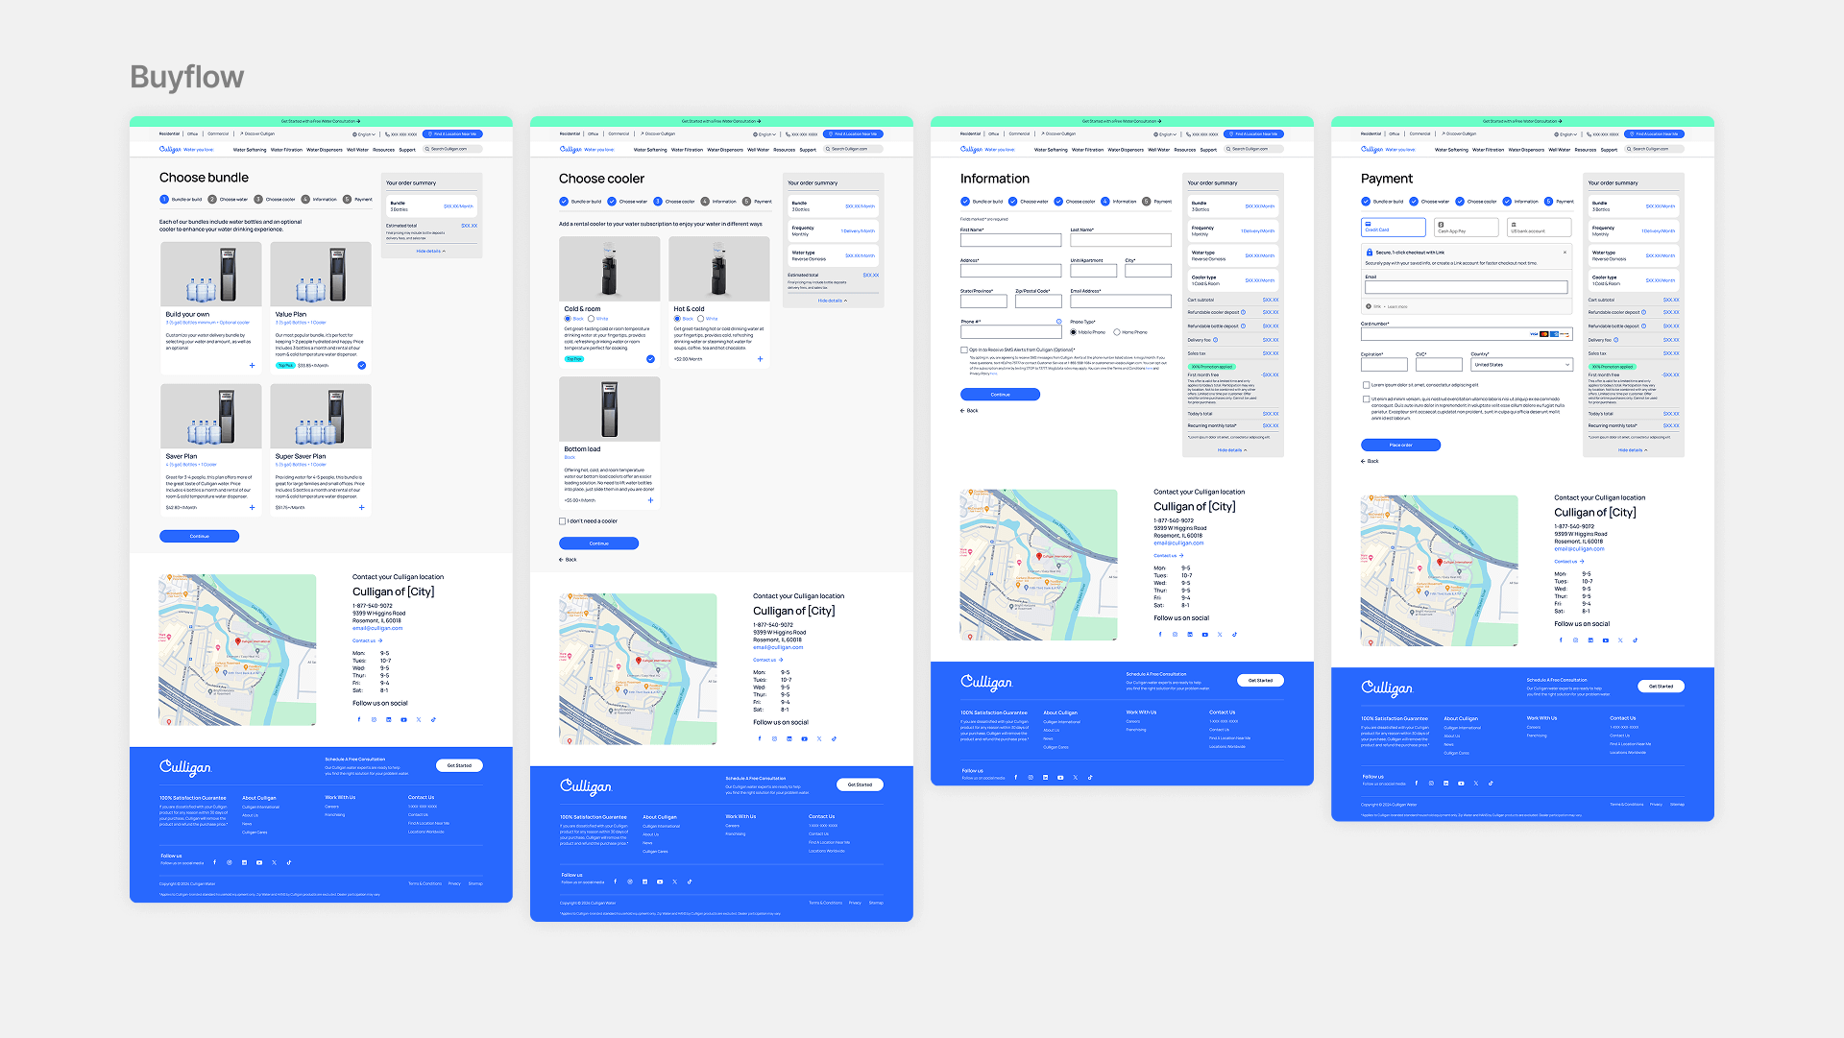Screen dimensions: 1844x1038
Task: Click the plus icon on the Bottom load cooler card
Action: tap(650, 500)
